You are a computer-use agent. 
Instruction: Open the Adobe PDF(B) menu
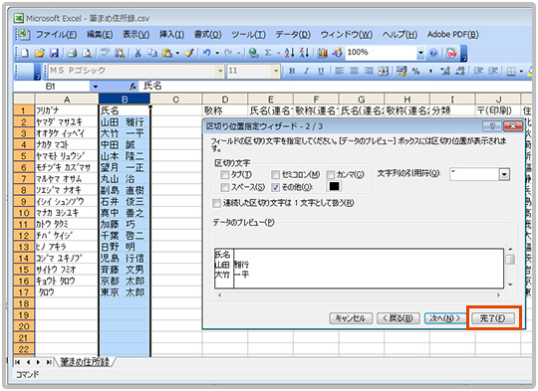tap(453, 35)
